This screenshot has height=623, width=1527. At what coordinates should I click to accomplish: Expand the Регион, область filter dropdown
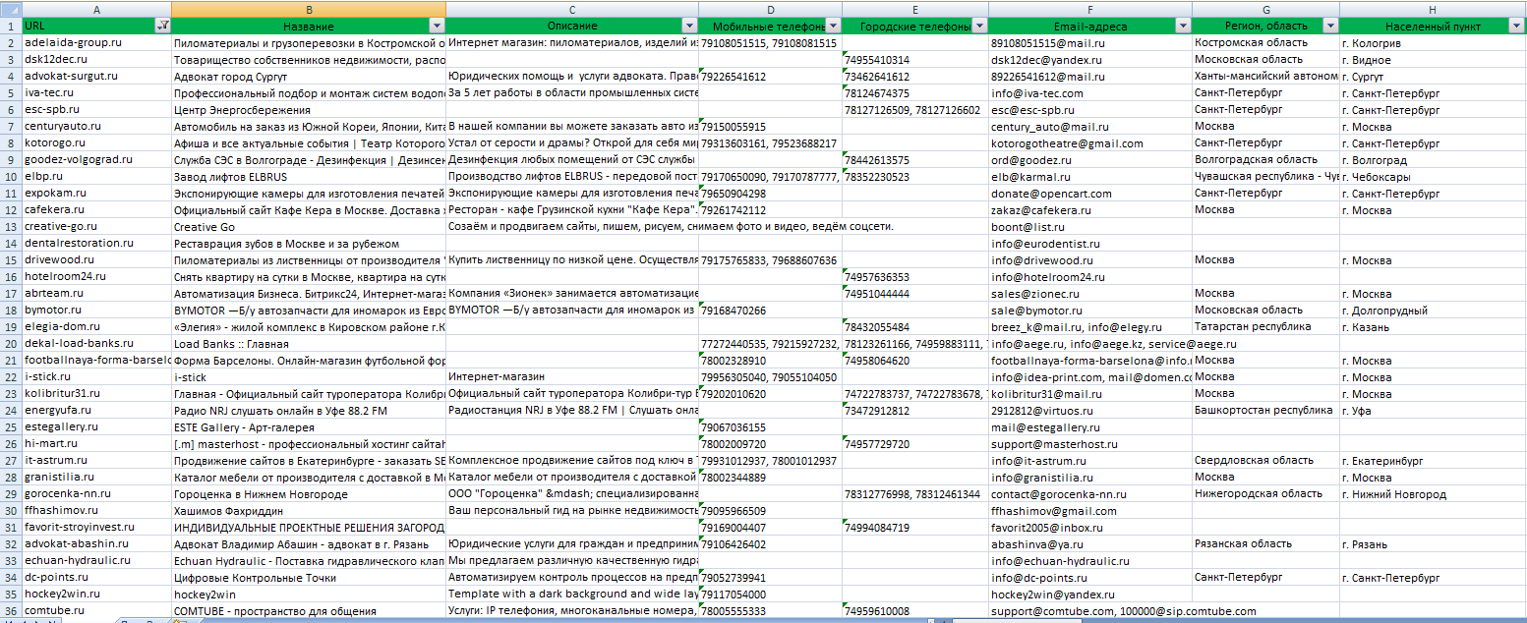point(1330,26)
